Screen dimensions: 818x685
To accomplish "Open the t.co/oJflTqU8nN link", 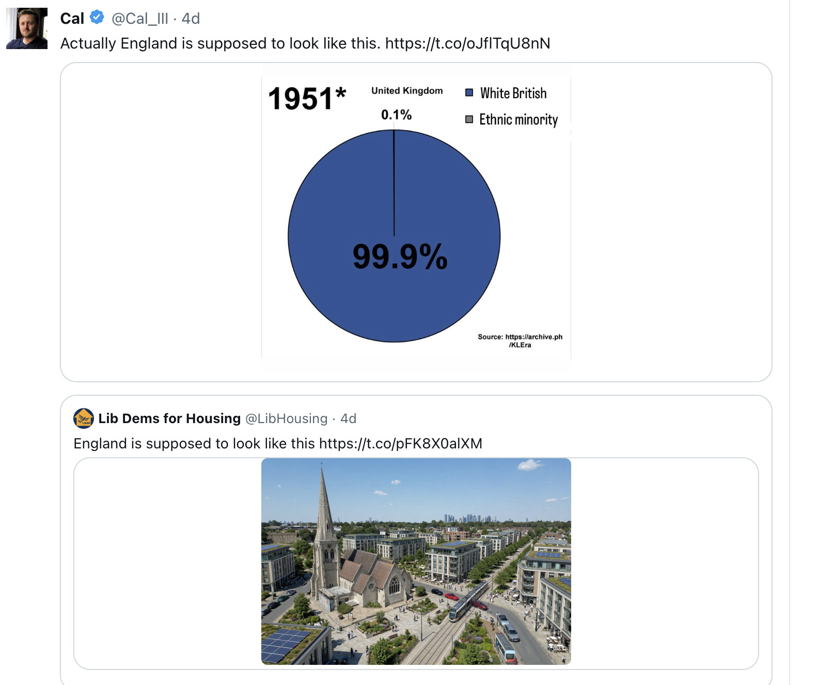I will [468, 43].
